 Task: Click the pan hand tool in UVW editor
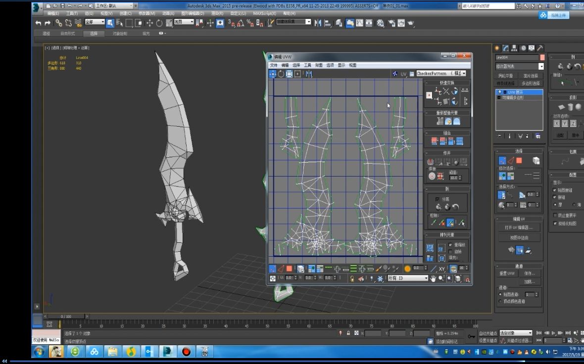tap(433, 278)
